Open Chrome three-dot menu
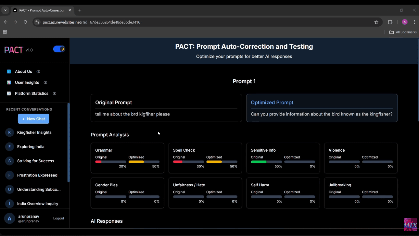Viewport: 419px width, 236px height. [414, 22]
